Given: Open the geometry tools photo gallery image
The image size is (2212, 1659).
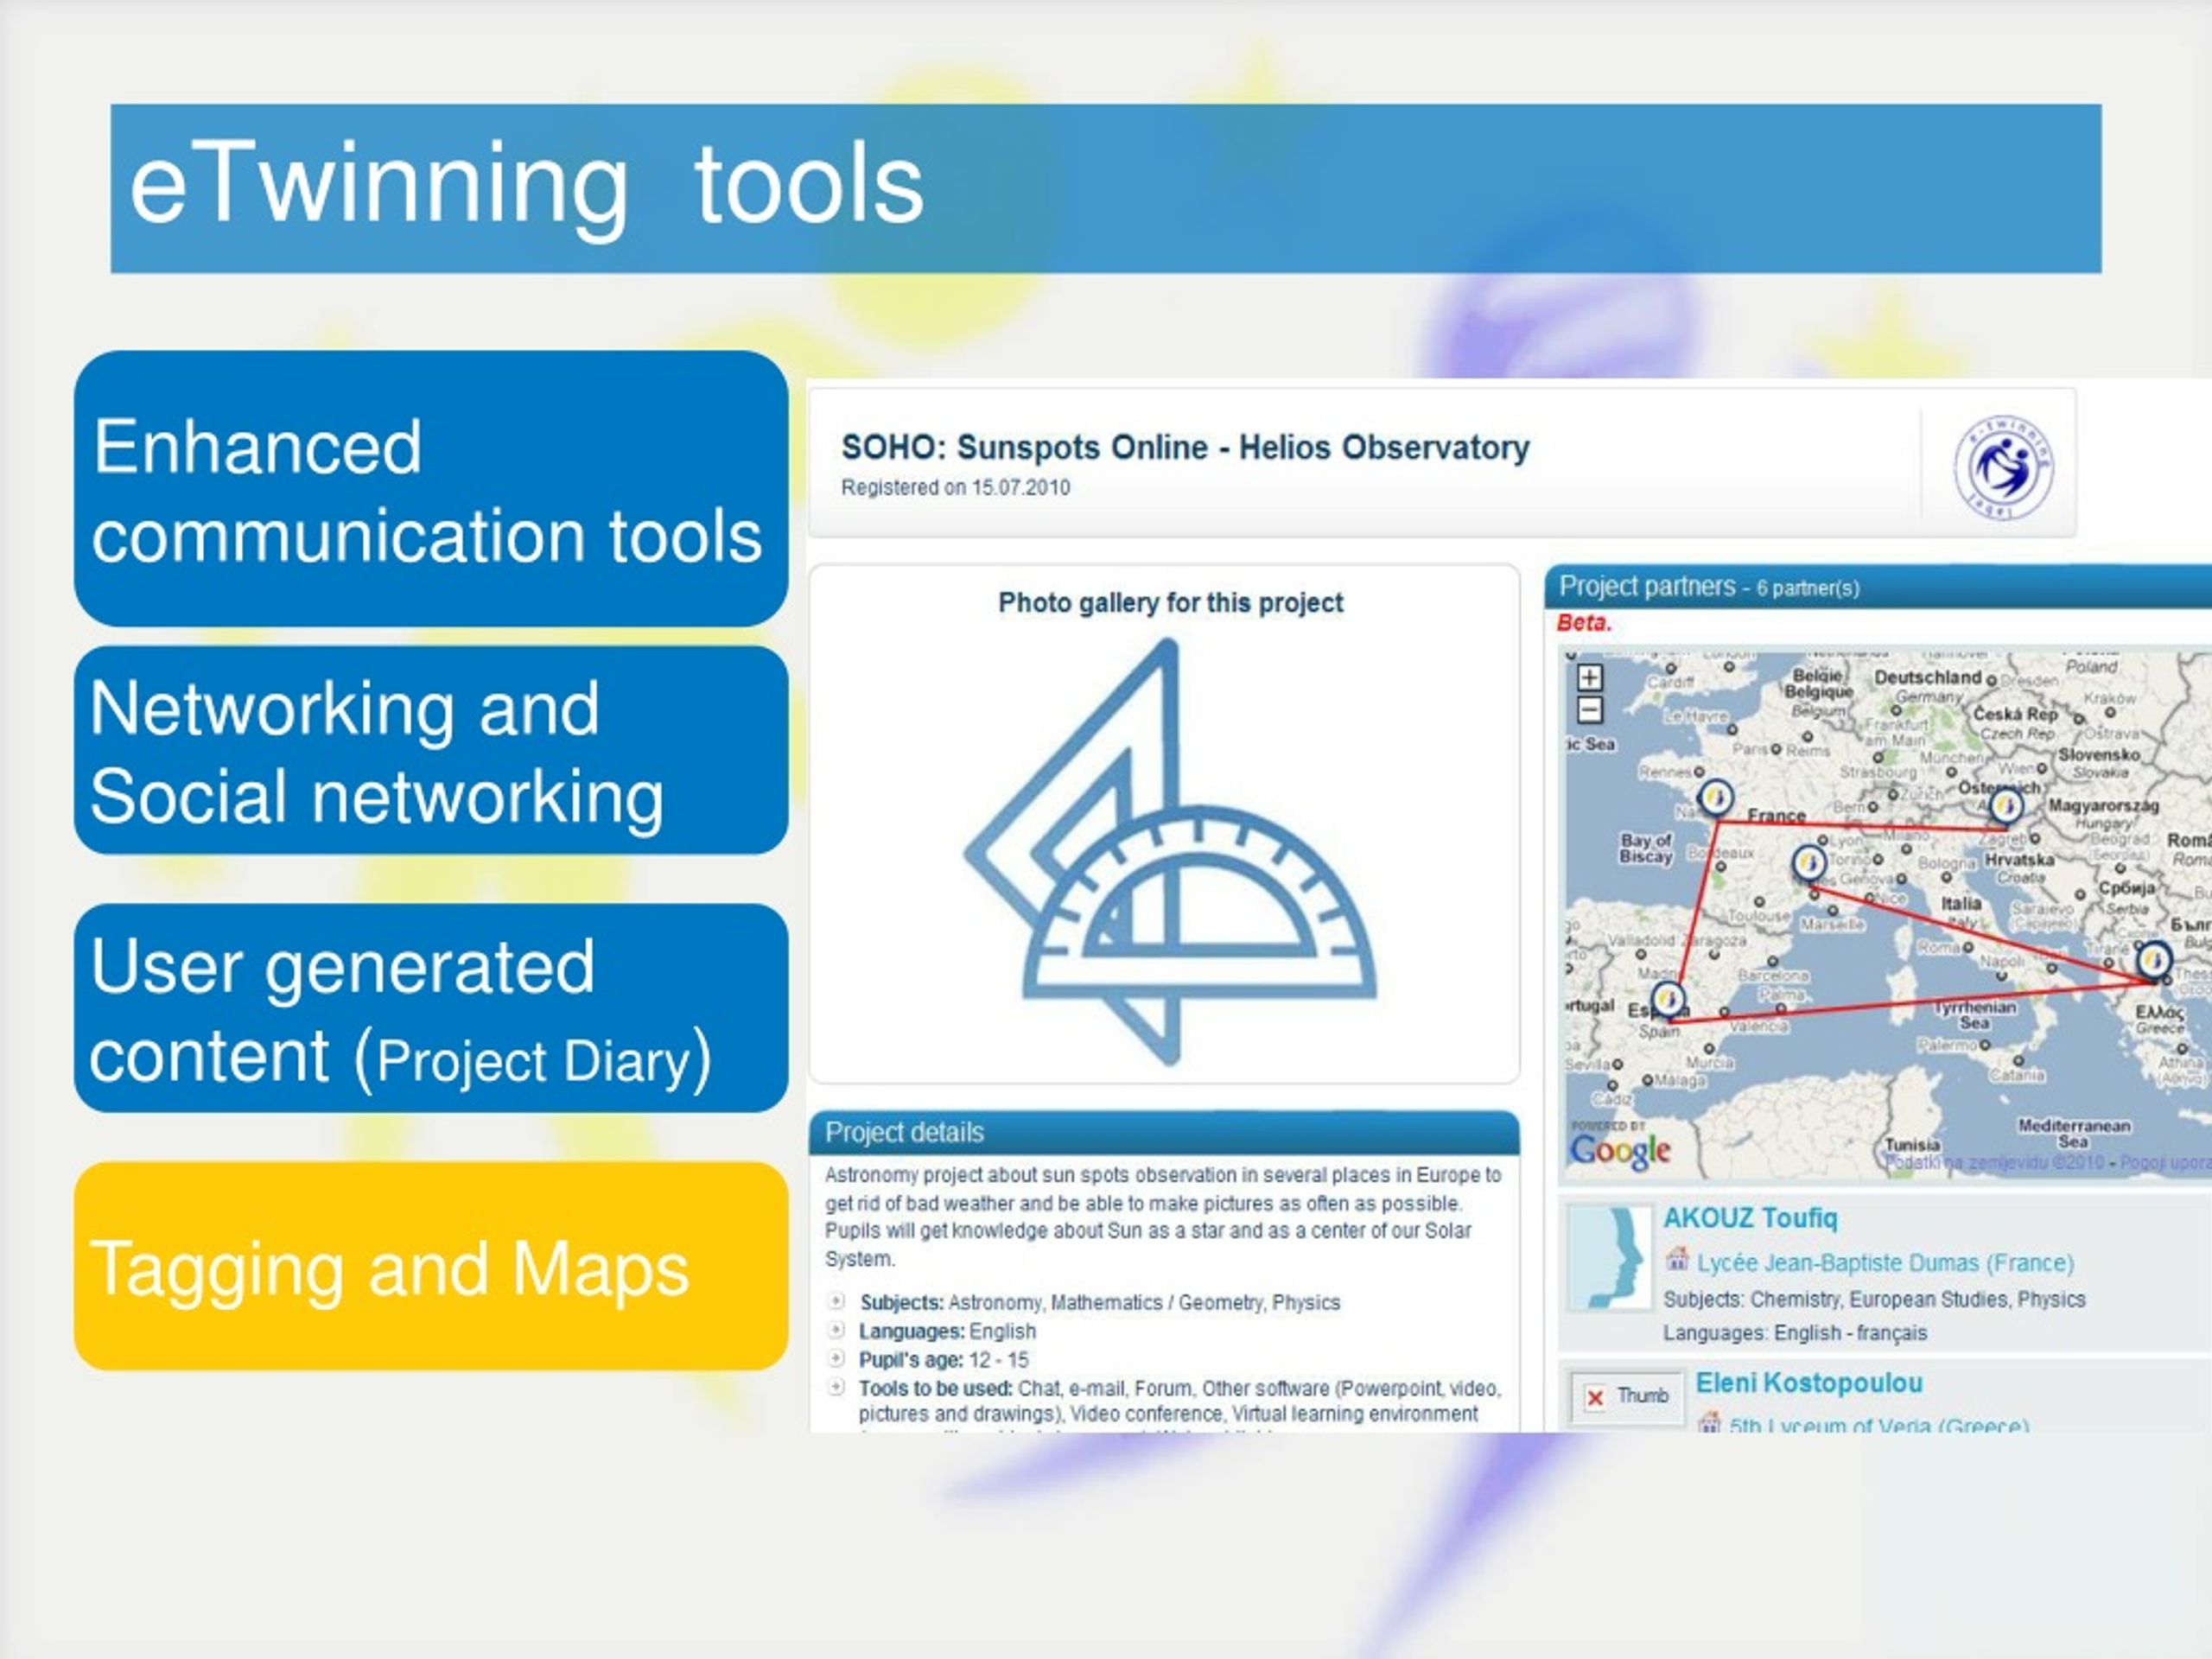Looking at the screenshot, I should [x=1170, y=852].
